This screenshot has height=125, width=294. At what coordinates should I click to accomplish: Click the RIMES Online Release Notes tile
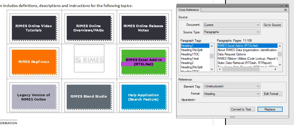(143, 28)
